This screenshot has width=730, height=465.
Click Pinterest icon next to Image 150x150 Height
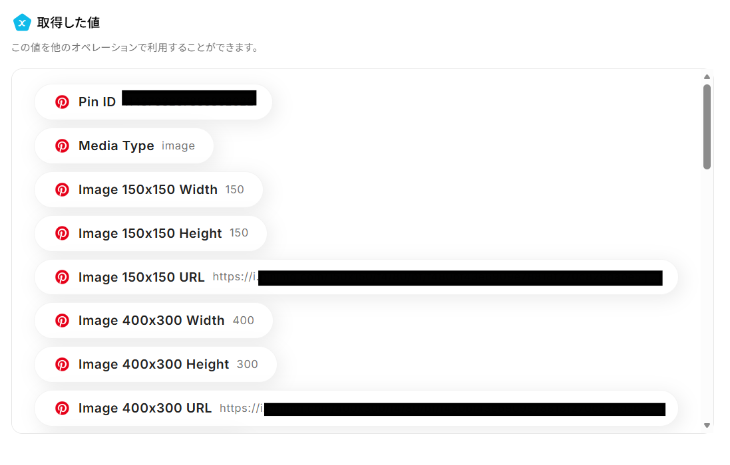pos(62,233)
